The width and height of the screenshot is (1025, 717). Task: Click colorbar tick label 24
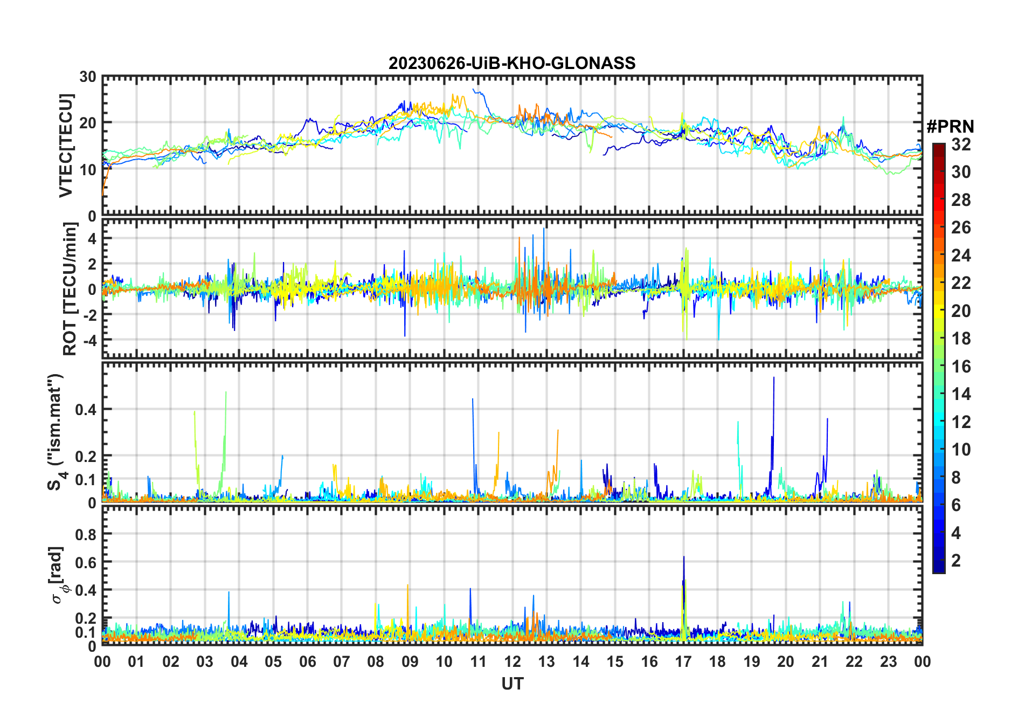tap(961, 256)
